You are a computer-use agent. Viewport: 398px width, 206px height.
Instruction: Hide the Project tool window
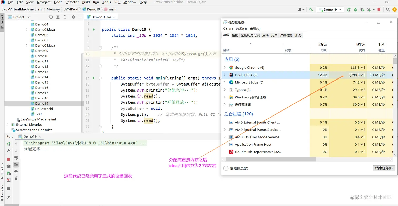click(80, 17)
